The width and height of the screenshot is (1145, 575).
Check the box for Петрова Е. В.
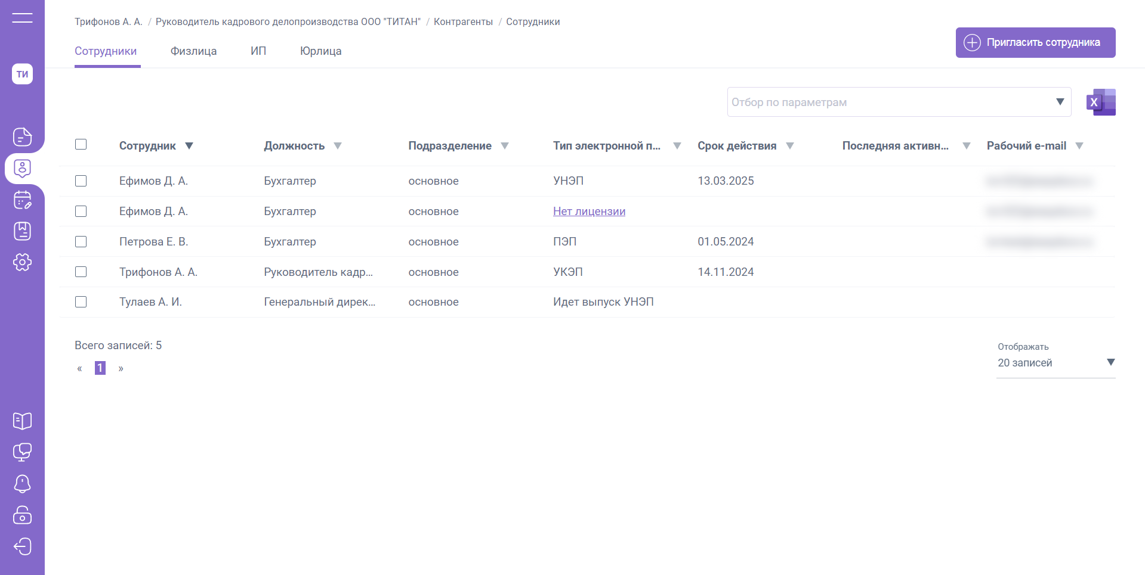81,242
